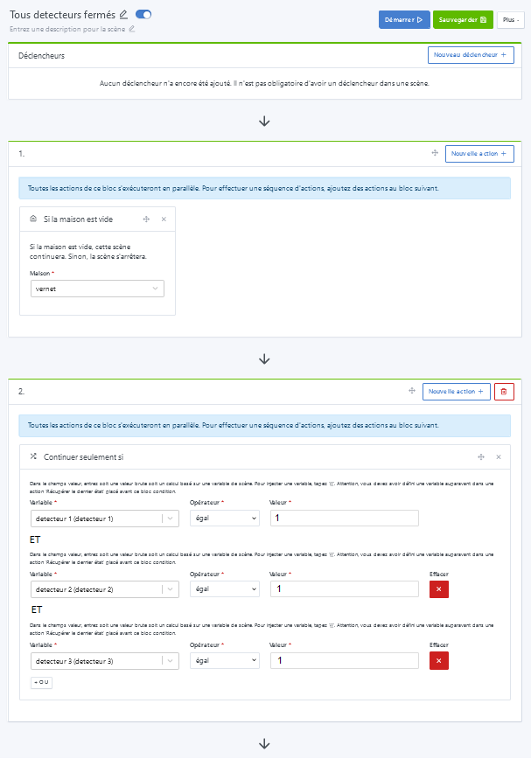Edit scene description via pencil icon
This screenshot has height=759, width=531.
coord(132,29)
